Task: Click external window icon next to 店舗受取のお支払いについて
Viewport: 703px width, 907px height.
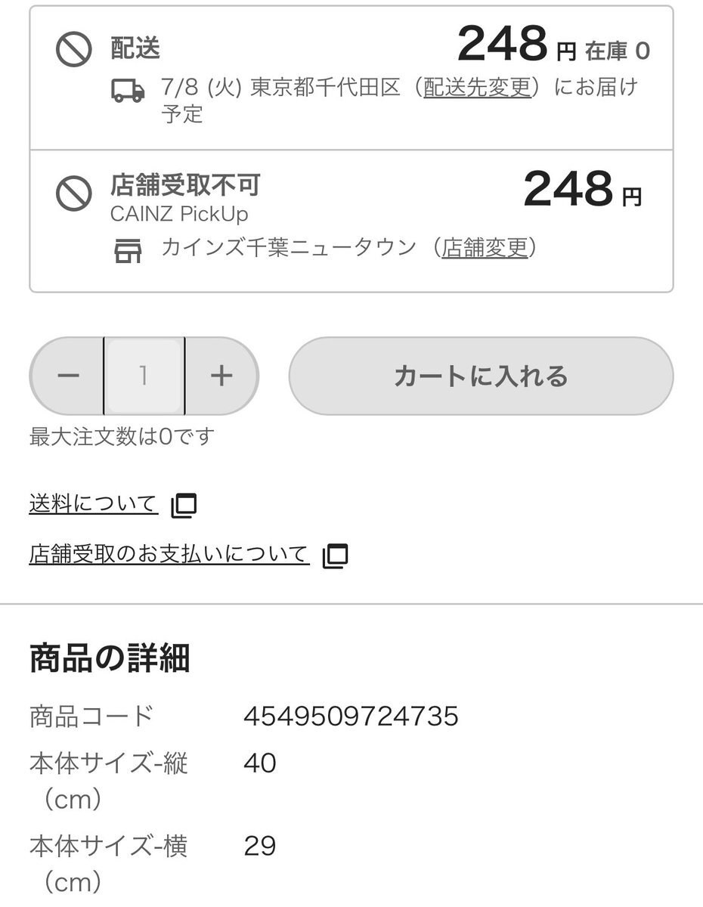Action: click(335, 556)
